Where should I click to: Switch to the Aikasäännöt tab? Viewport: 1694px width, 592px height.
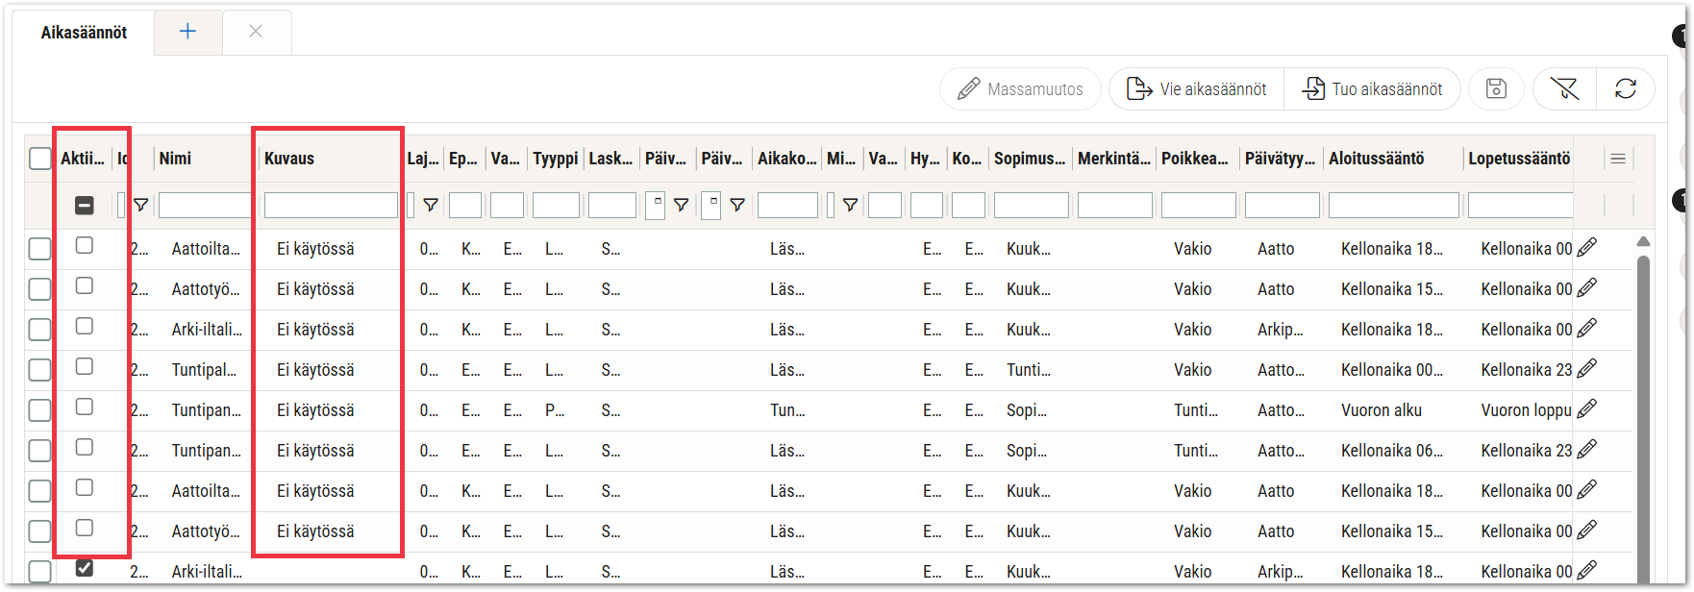[x=84, y=33]
